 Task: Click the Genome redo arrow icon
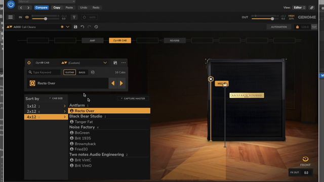tap(89, 27)
